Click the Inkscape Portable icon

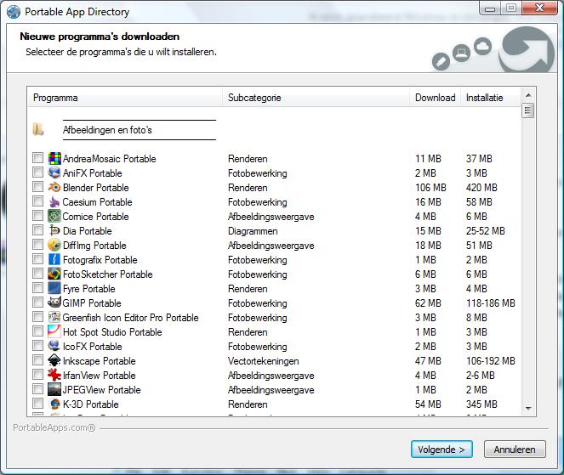[x=54, y=360]
